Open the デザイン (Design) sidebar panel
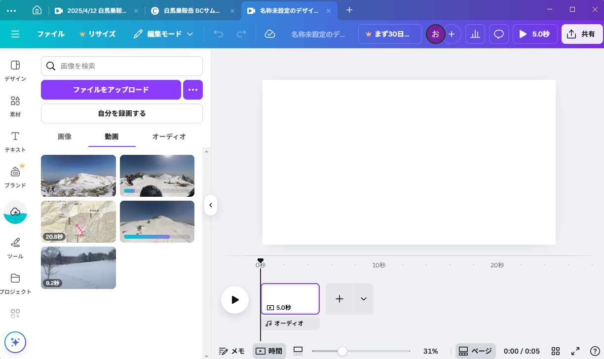This screenshot has height=359, width=604. click(x=15, y=71)
